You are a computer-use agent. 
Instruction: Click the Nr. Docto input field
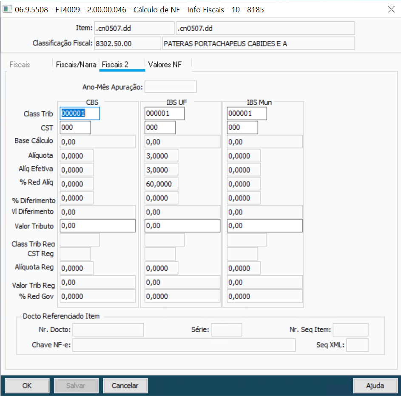click(x=108, y=330)
